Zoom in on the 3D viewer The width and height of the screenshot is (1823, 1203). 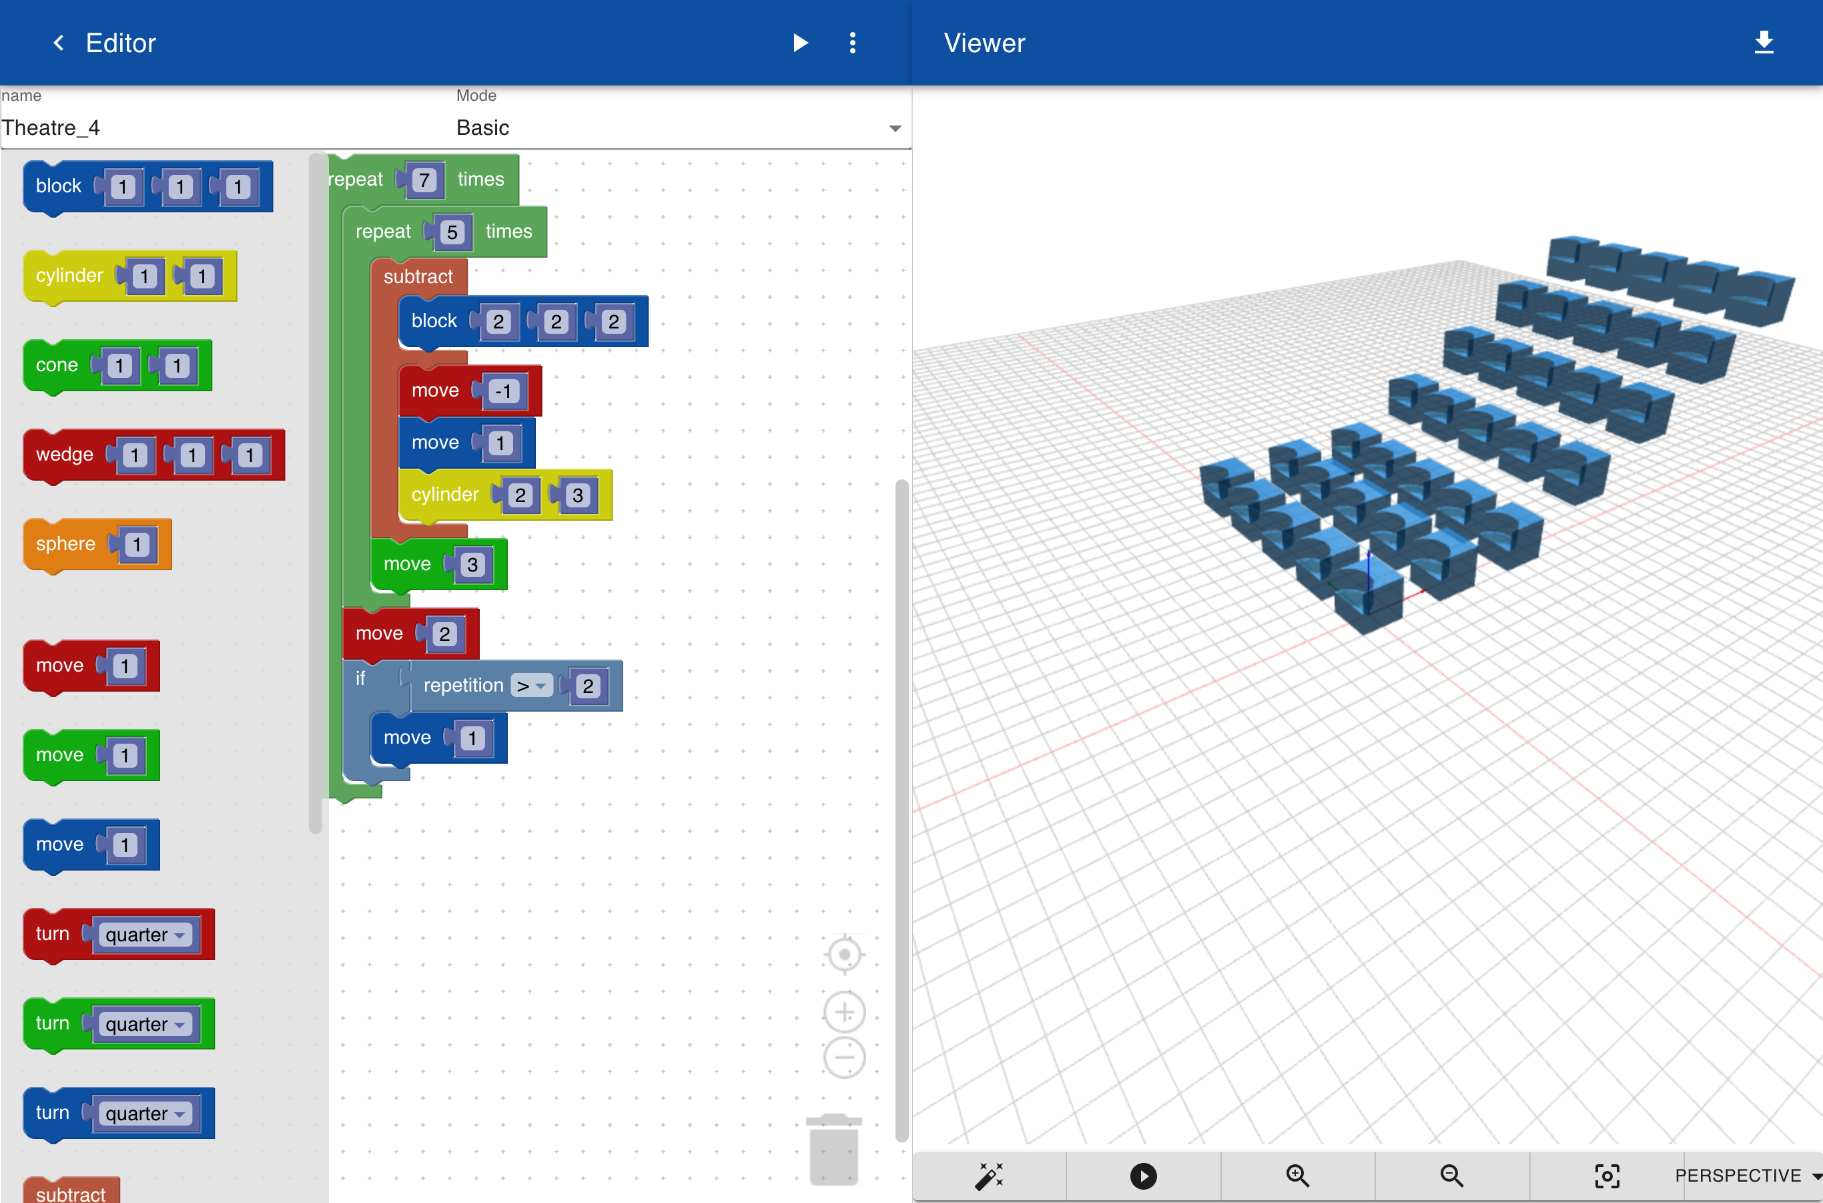tap(1297, 1176)
